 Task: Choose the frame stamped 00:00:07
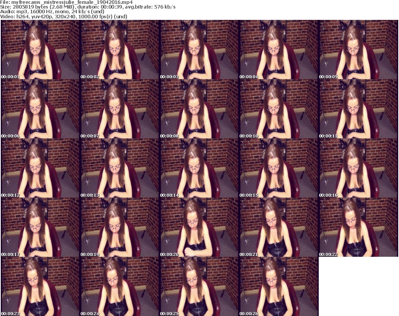pos(120,109)
